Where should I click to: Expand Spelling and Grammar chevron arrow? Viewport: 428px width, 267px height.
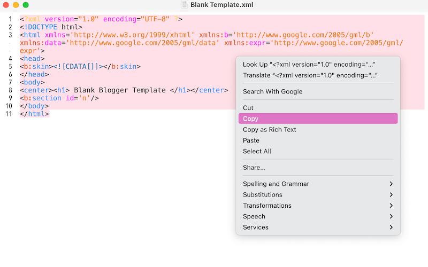pyautogui.click(x=391, y=184)
